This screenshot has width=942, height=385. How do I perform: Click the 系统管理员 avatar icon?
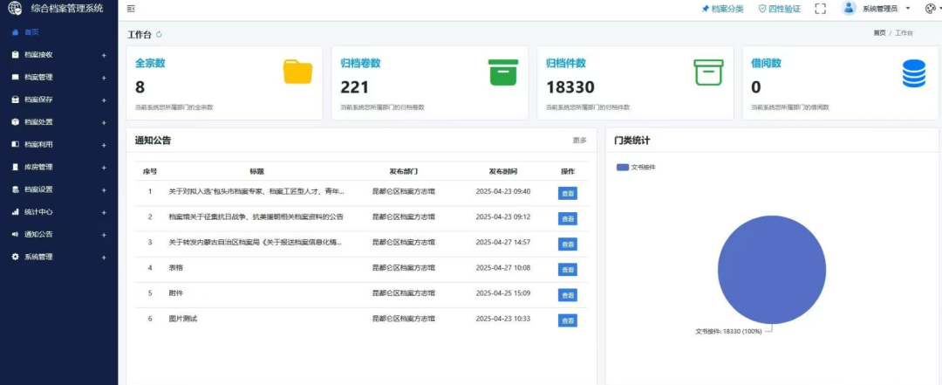click(x=849, y=9)
